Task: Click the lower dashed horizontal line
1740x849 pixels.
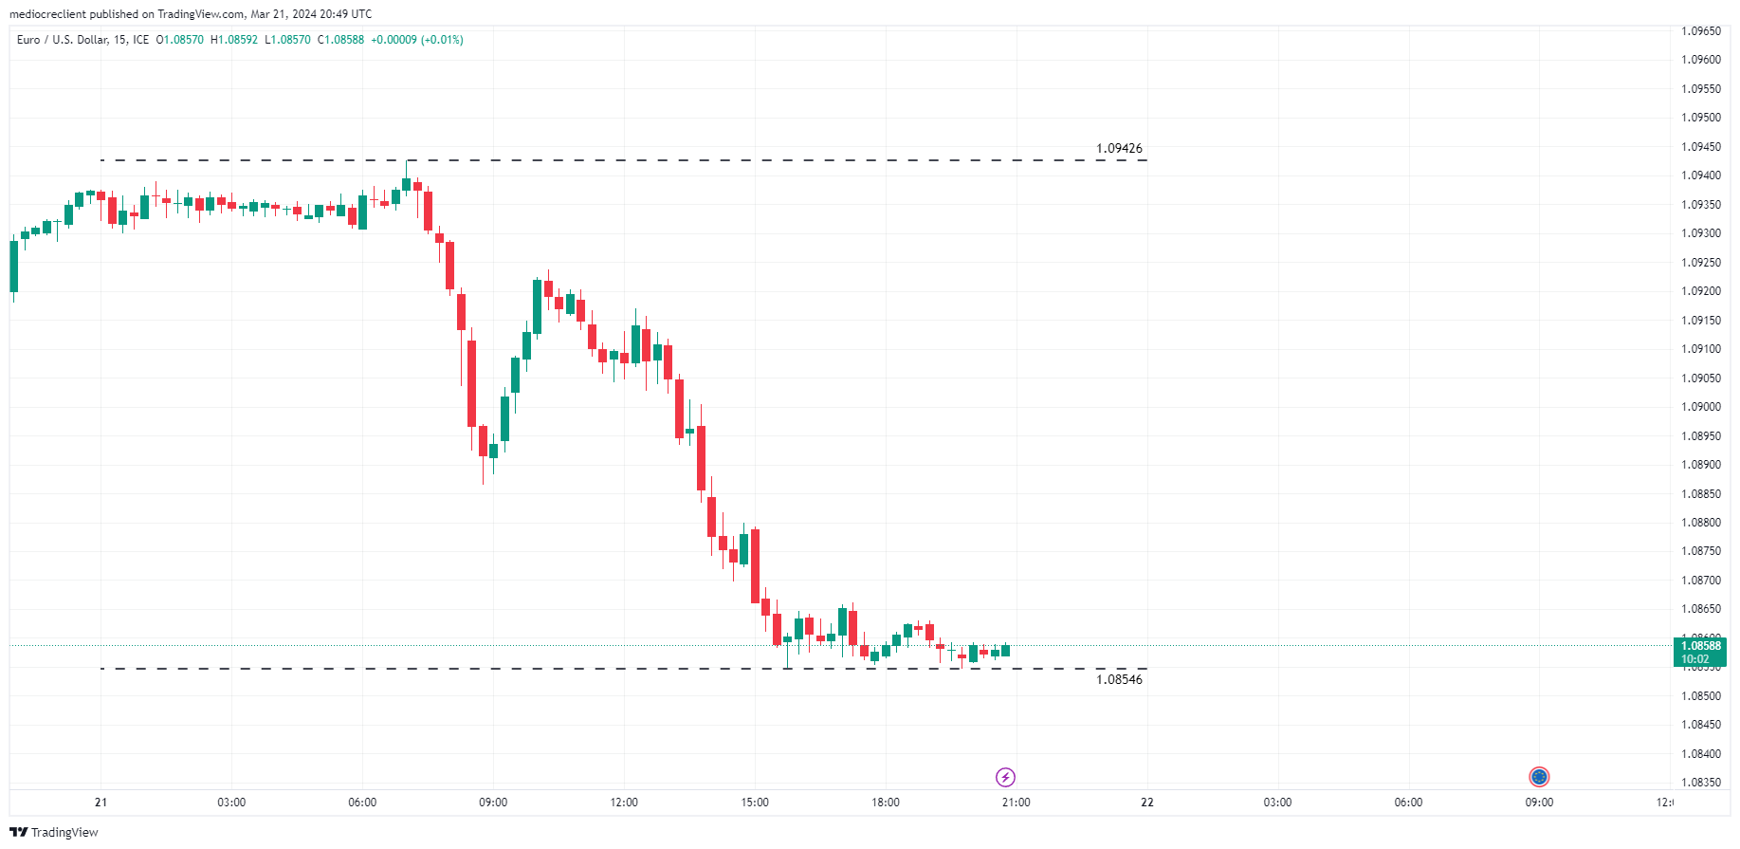Action: coord(569,669)
